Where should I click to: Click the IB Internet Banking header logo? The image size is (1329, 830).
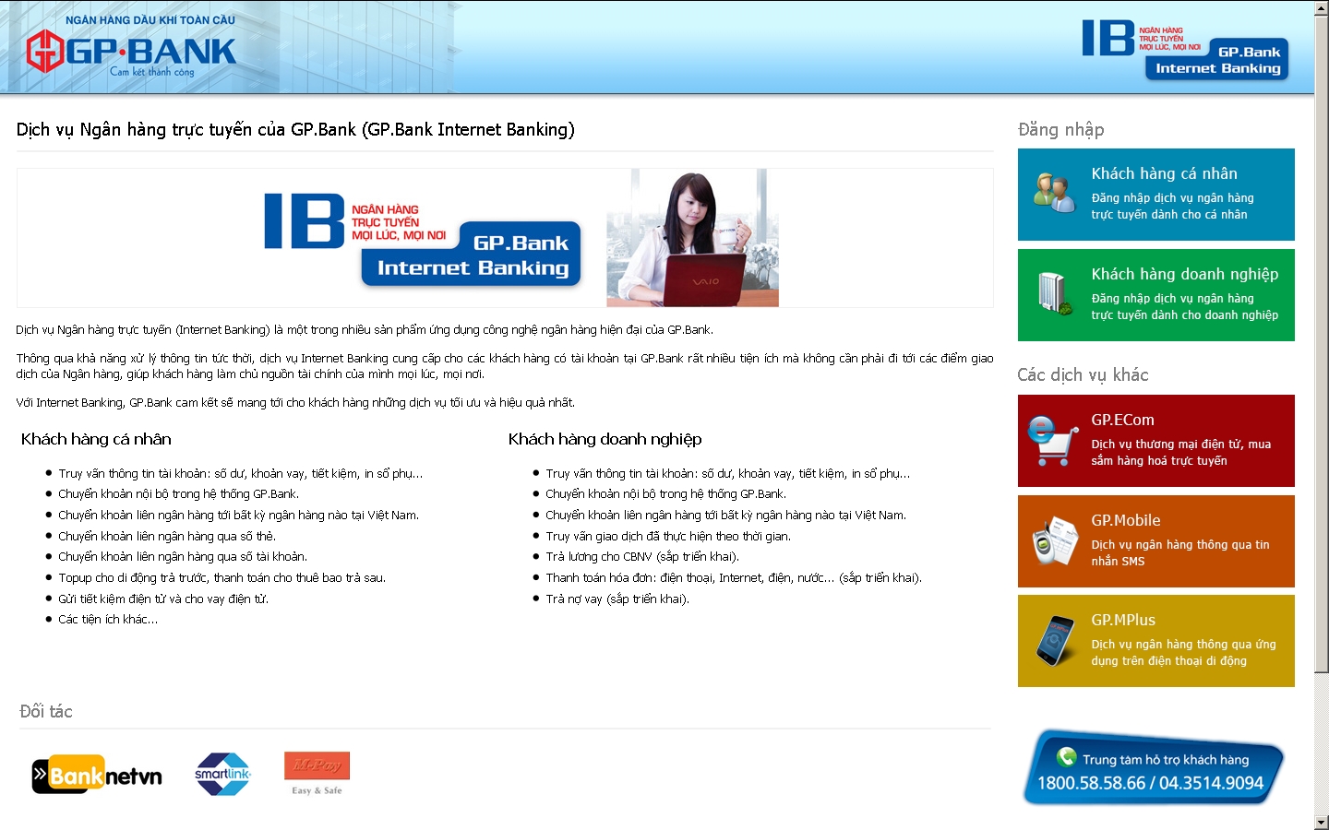(1185, 50)
